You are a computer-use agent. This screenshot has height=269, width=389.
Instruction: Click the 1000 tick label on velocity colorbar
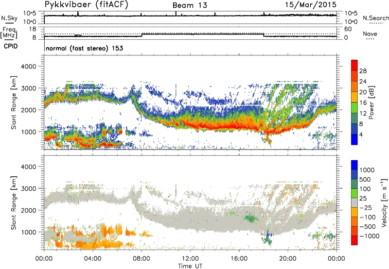pyautogui.click(x=367, y=170)
